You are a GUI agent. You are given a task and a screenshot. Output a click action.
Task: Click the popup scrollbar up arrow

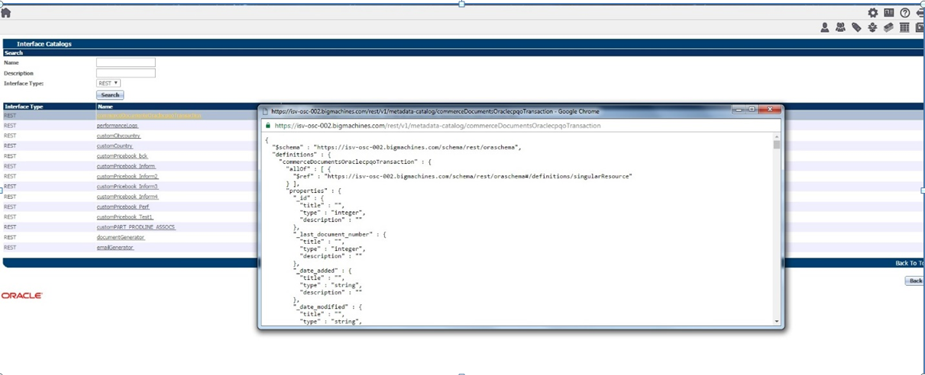[777, 136]
